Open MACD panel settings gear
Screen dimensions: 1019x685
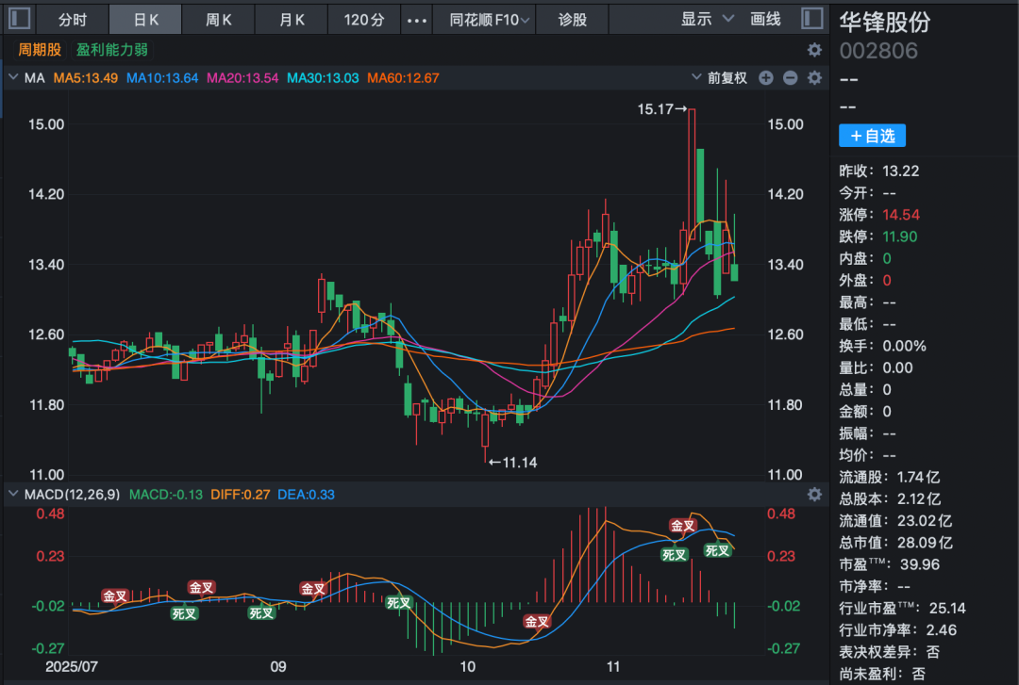814,495
